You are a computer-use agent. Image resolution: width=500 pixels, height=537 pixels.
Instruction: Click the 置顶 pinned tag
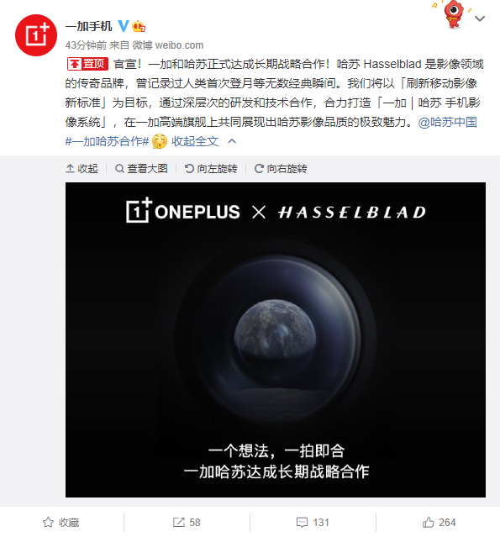[x=87, y=64]
